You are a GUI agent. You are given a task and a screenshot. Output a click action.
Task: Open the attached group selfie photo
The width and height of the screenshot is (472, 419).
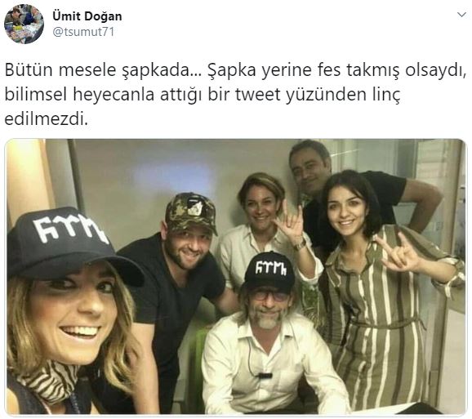(x=235, y=277)
